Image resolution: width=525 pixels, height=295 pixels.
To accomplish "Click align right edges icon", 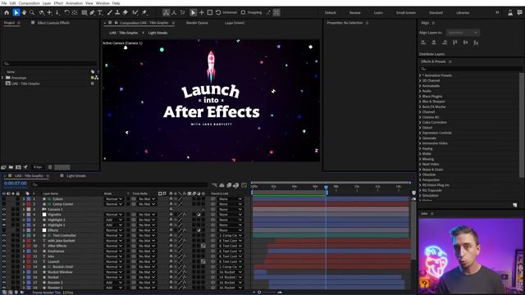I will [x=445, y=43].
